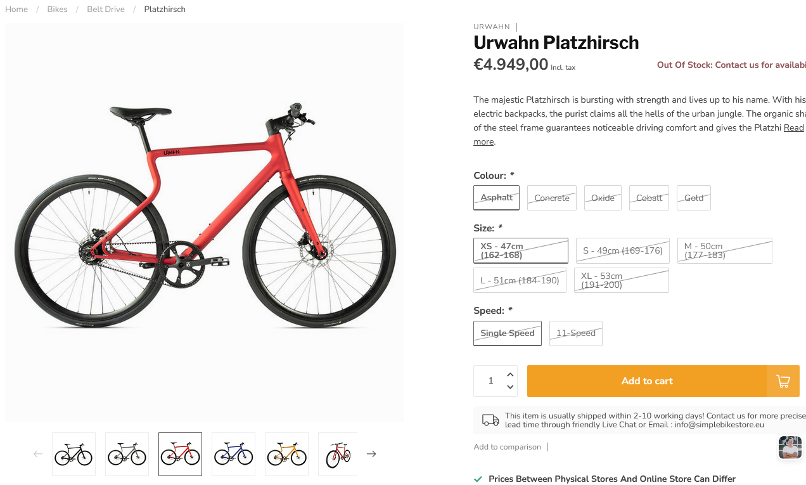The width and height of the screenshot is (806, 485).
Task: Choose the Cobalt colour option
Action: (x=649, y=198)
